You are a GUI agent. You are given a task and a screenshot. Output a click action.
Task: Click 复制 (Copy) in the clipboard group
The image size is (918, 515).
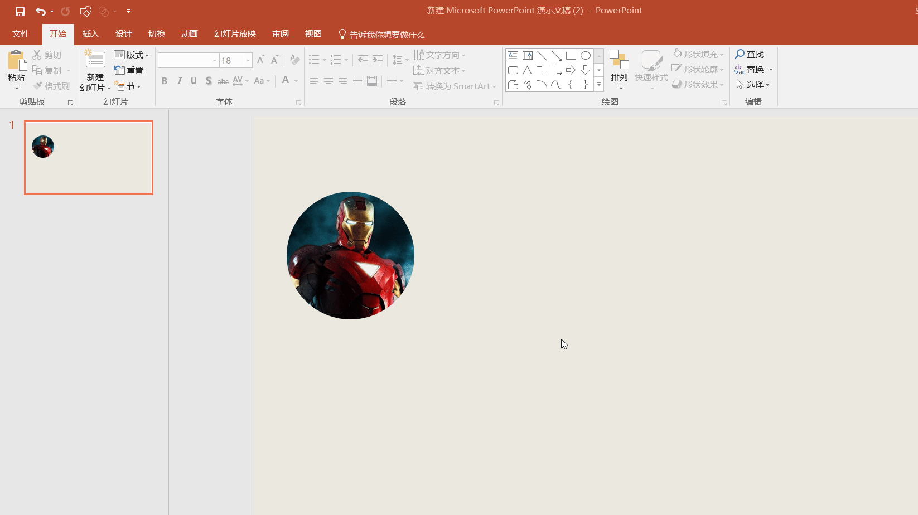point(47,70)
